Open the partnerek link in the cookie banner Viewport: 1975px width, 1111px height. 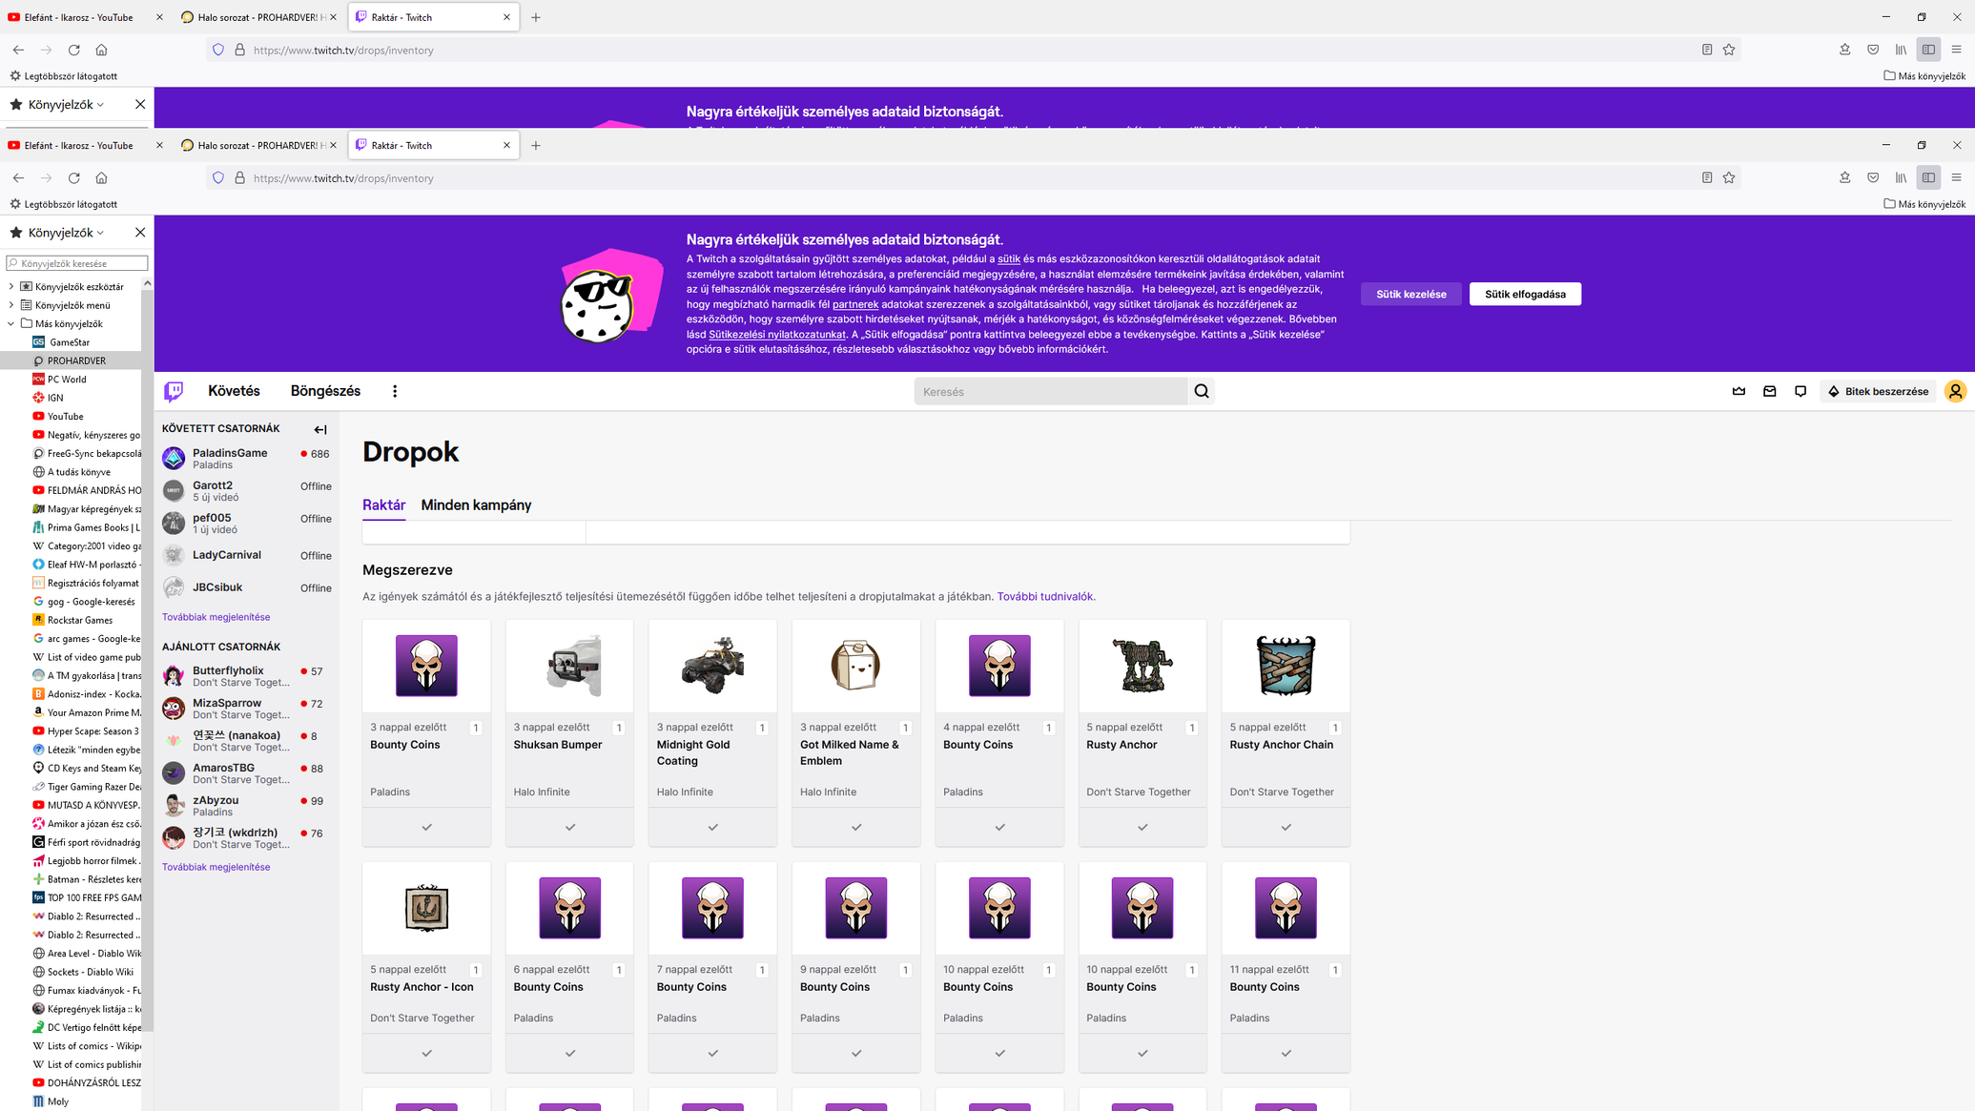(x=854, y=304)
